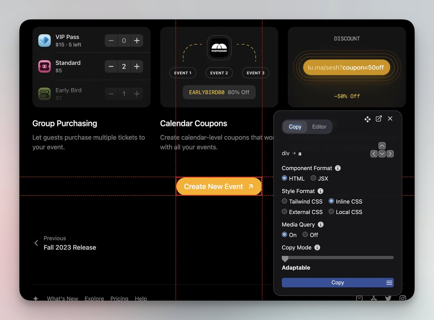Click the 'div' breadcrumb element
The width and height of the screenshot is (434, 320).
[x=286, y=153]
